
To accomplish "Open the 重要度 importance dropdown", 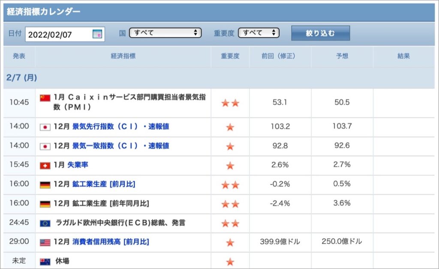I will pyautogui.click(x=259, y=33).
